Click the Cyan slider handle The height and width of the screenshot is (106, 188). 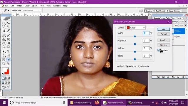coord(135,36)
